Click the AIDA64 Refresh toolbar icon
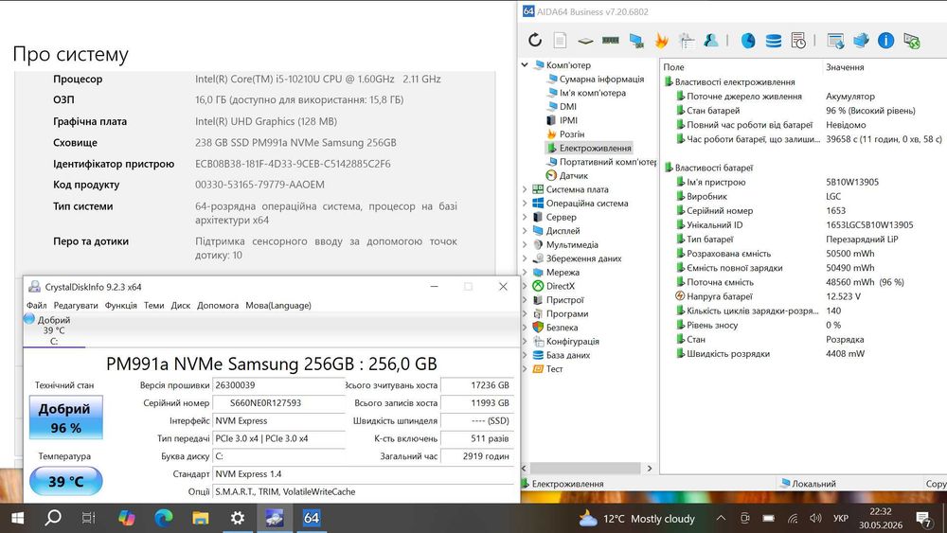Viewport: 947px width, 533px height. coord(535,41)
